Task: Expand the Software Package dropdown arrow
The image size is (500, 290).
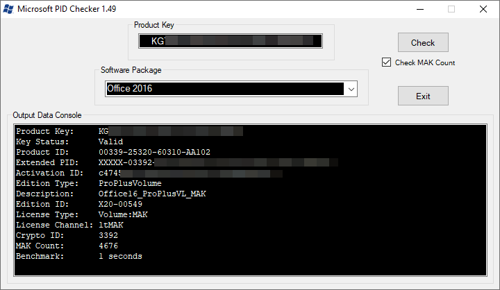Action: [351, 89]
